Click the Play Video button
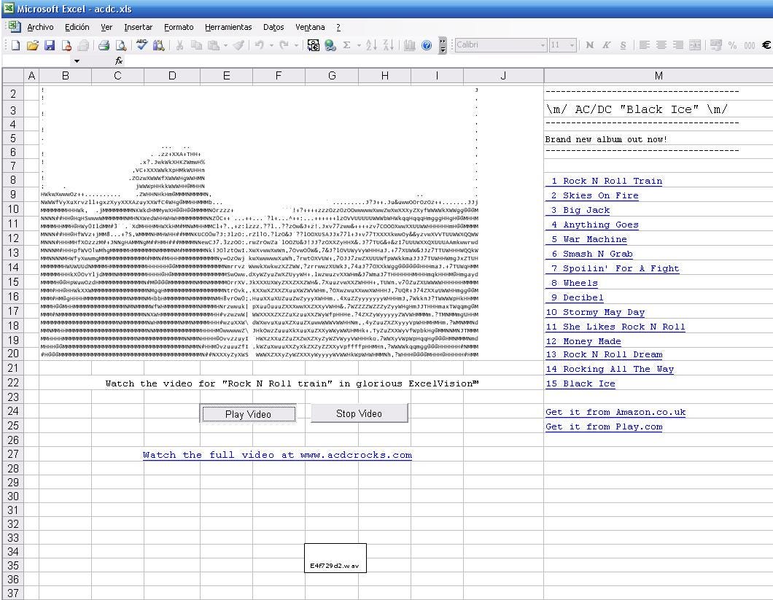This screenshot has width=773, height=600. tap(248, 414)
